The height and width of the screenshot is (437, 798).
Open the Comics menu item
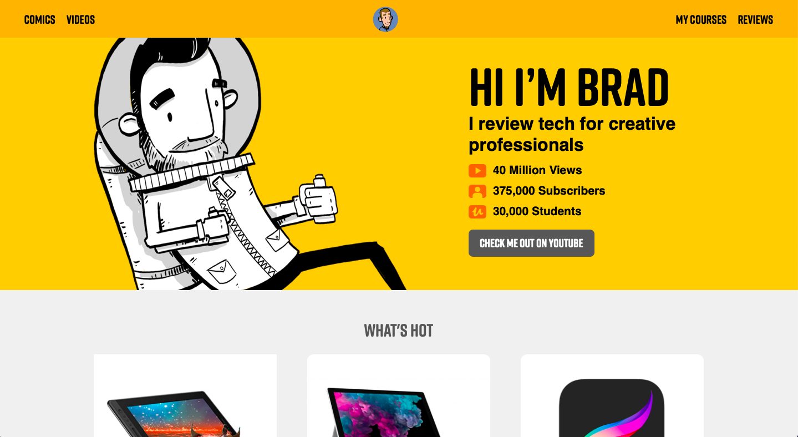coord(40,19)
